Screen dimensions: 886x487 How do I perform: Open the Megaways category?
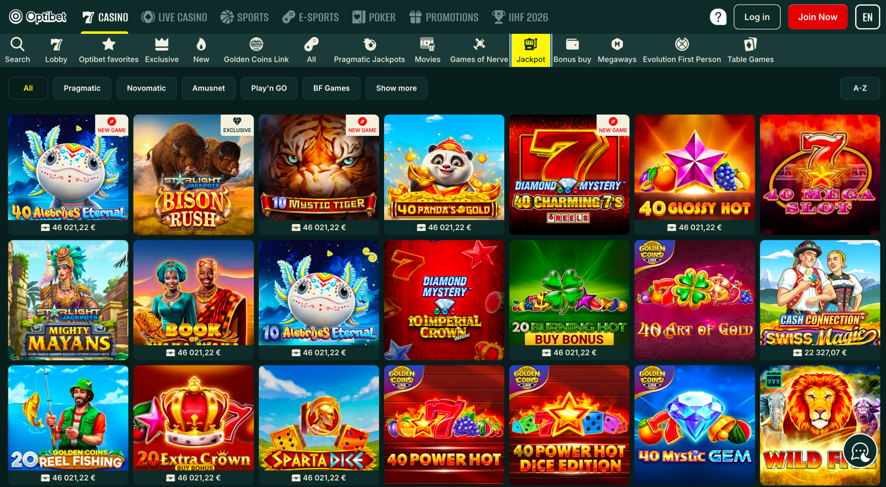617,51
